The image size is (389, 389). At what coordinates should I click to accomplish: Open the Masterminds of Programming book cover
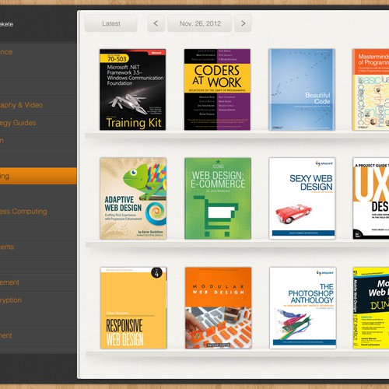[x=371, y=89]
